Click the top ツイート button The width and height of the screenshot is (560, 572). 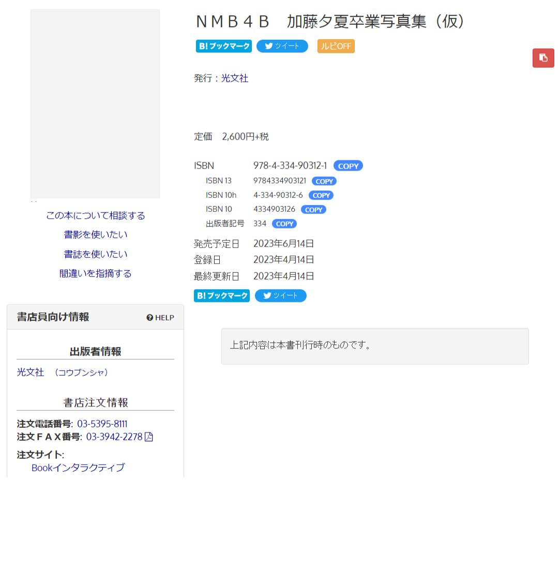[282, 47]
